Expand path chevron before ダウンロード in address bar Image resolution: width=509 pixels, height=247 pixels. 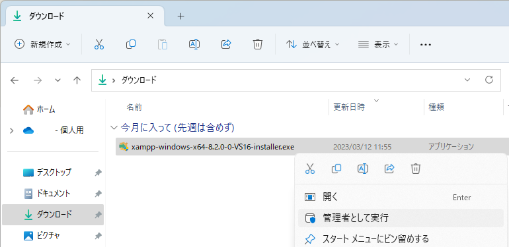[x=114, y=80]
